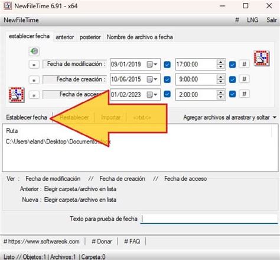Select the C:\Users\eland\Desktop file row
This screenshot has width=280, height=260.
coord(58,142)
